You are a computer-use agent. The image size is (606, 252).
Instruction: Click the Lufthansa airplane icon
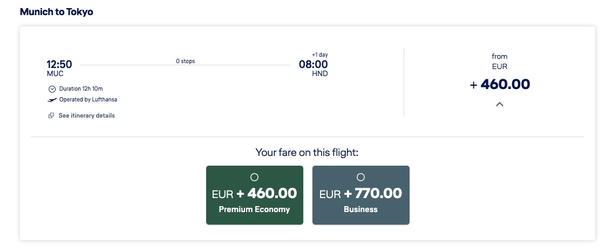click(52, 100)
